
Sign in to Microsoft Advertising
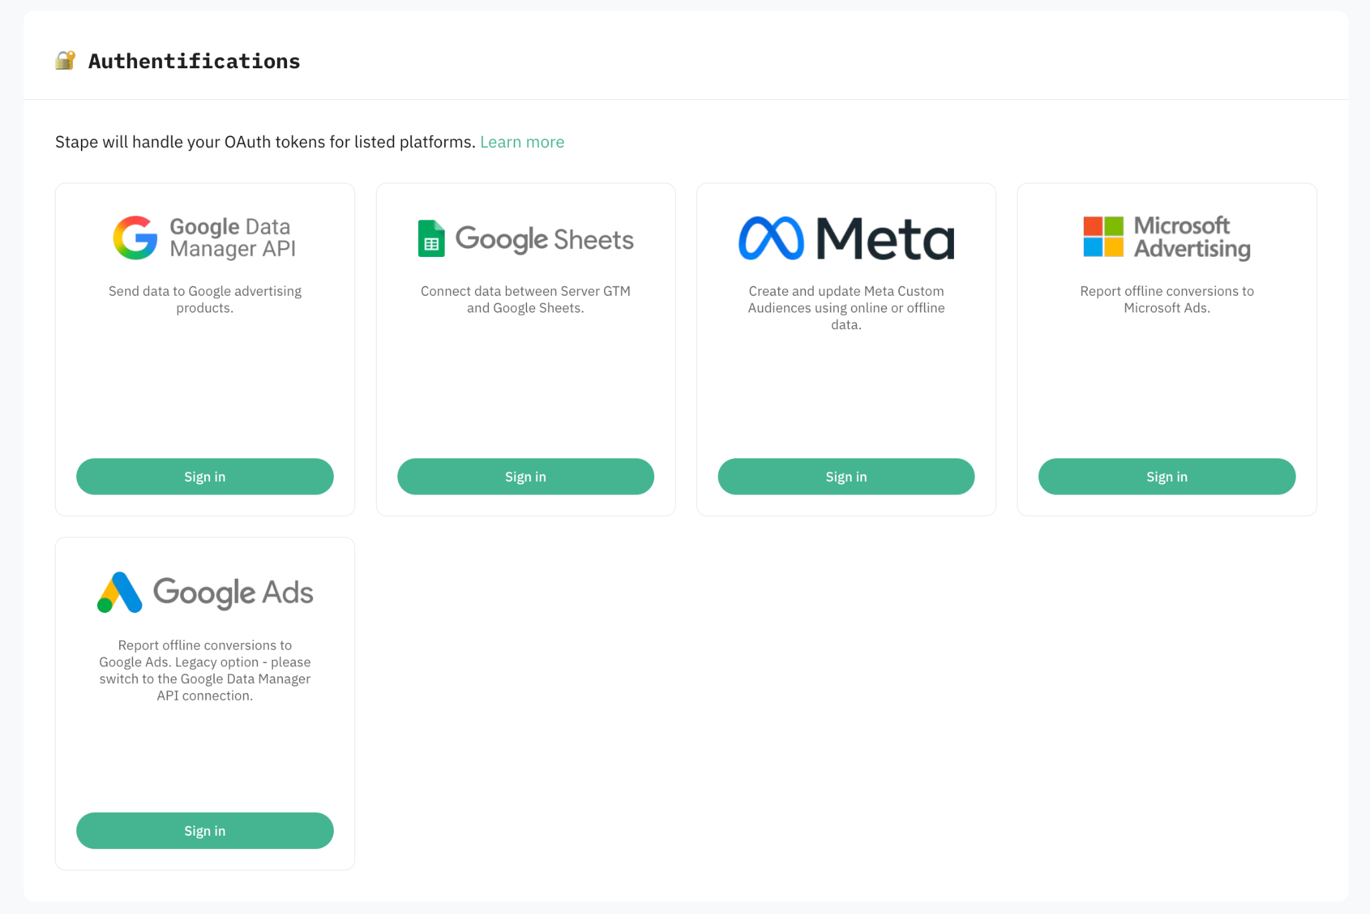point(1167,476)
